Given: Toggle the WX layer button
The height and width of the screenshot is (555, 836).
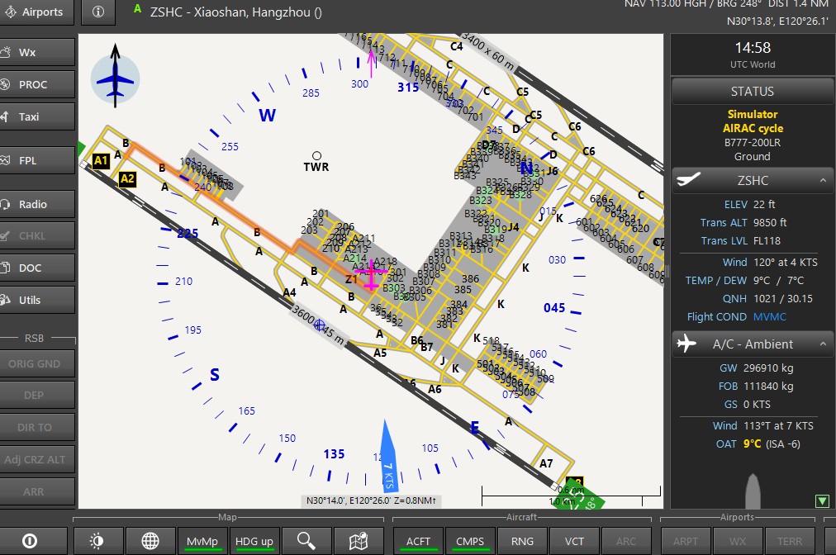Looking at the screenshot, I should (738, 541).
